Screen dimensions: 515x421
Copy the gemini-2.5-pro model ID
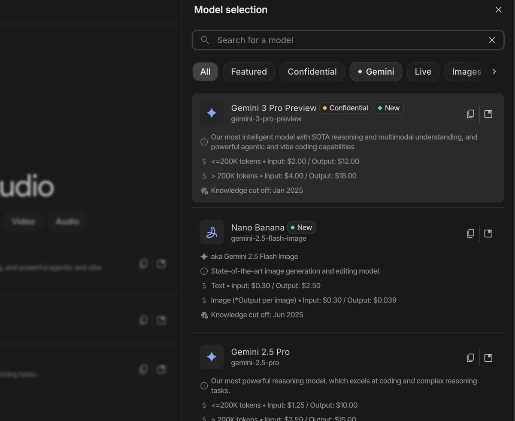[x=470, y=357]
